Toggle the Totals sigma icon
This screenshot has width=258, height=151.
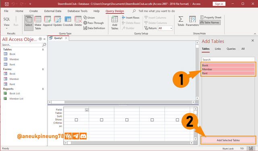tap(181, 21)
